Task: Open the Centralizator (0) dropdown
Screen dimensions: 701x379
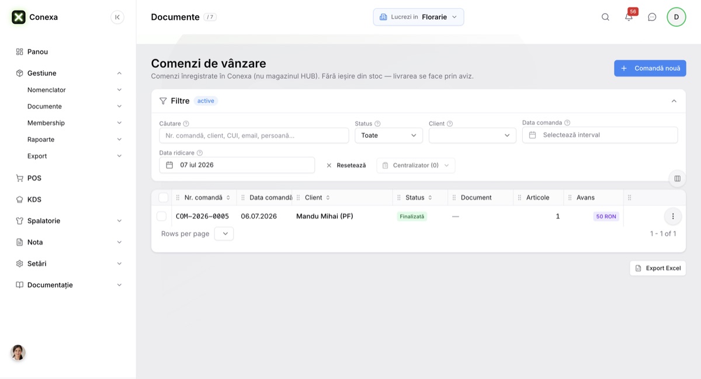Action: click(416, 165)
